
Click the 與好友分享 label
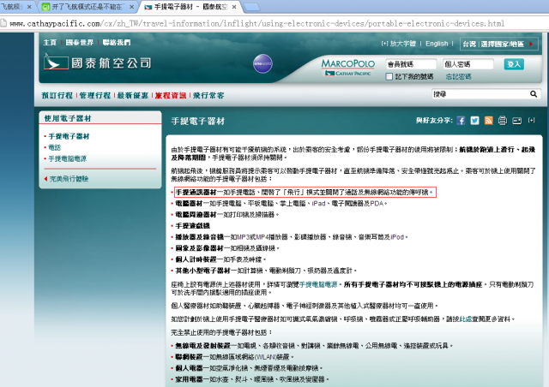point(434,121)
